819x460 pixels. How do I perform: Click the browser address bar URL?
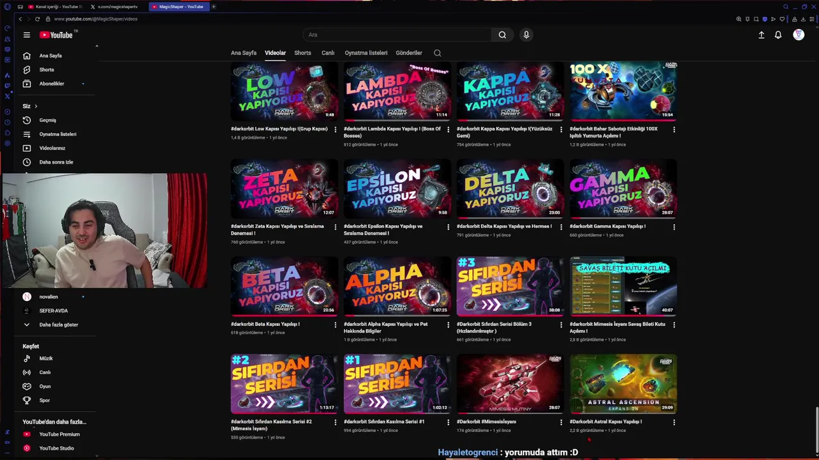point(96,19)
